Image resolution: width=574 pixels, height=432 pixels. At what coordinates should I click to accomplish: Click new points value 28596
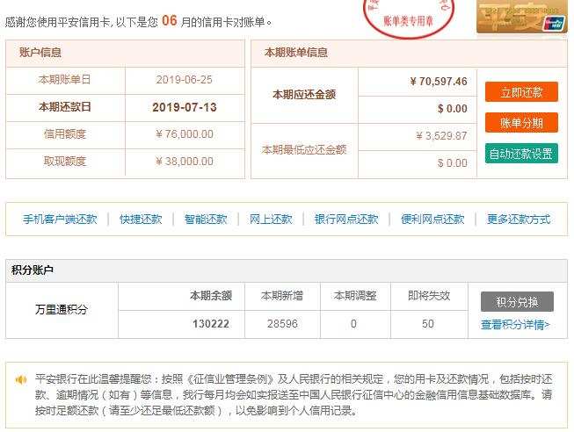pos(282,324)
